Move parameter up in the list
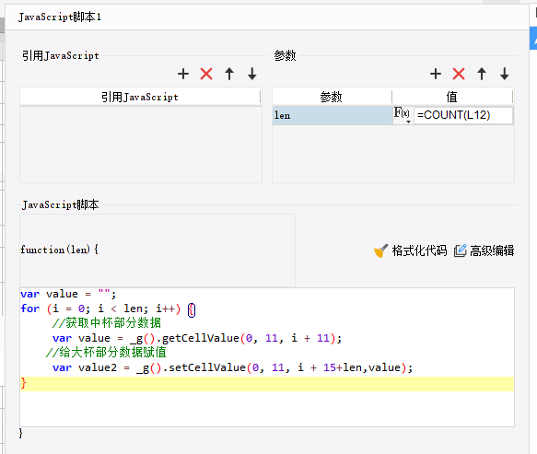Screen dimensions: 537x454 482,74
